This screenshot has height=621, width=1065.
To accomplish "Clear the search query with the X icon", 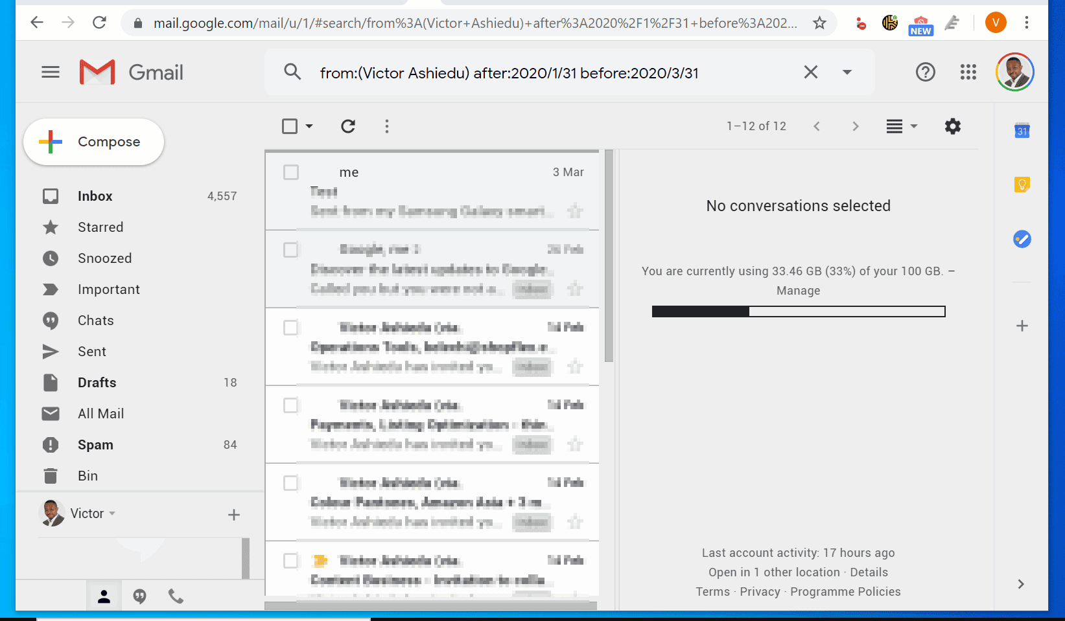I will 810,72.
